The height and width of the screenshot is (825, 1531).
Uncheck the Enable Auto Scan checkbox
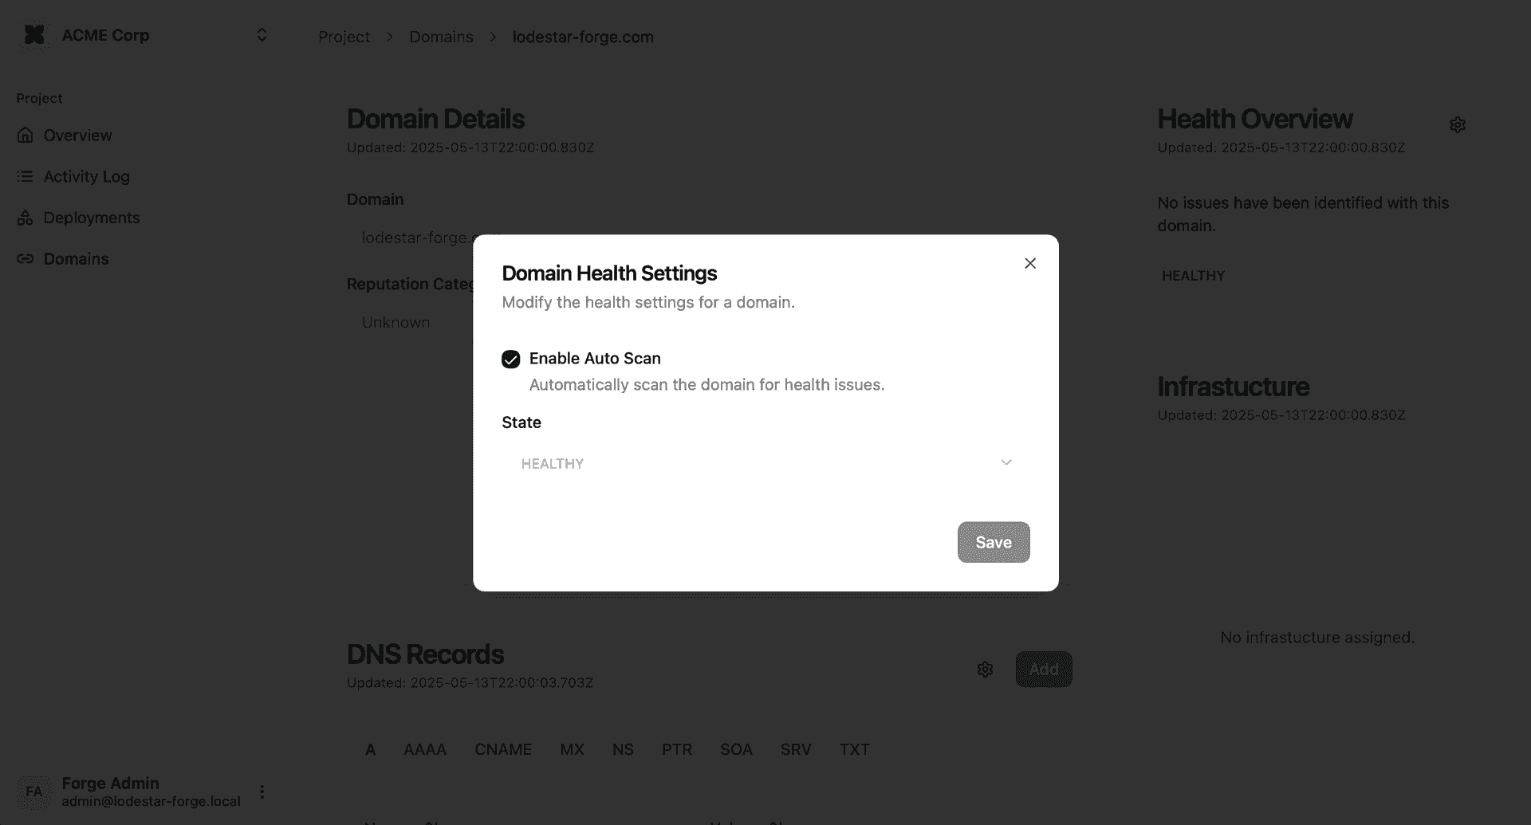511,359
